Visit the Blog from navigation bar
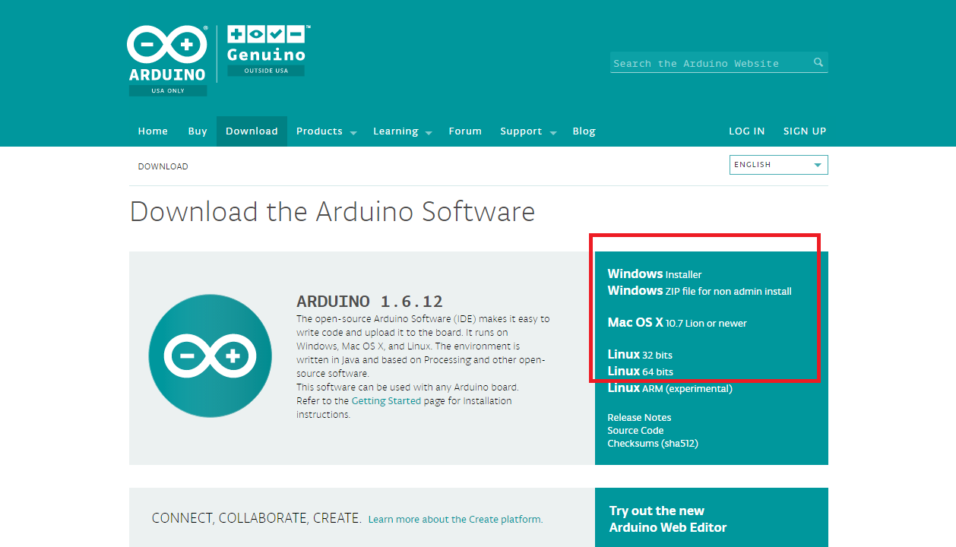This screenshot has height=547, width=956. pyautogui.click(x=584, y=131)
